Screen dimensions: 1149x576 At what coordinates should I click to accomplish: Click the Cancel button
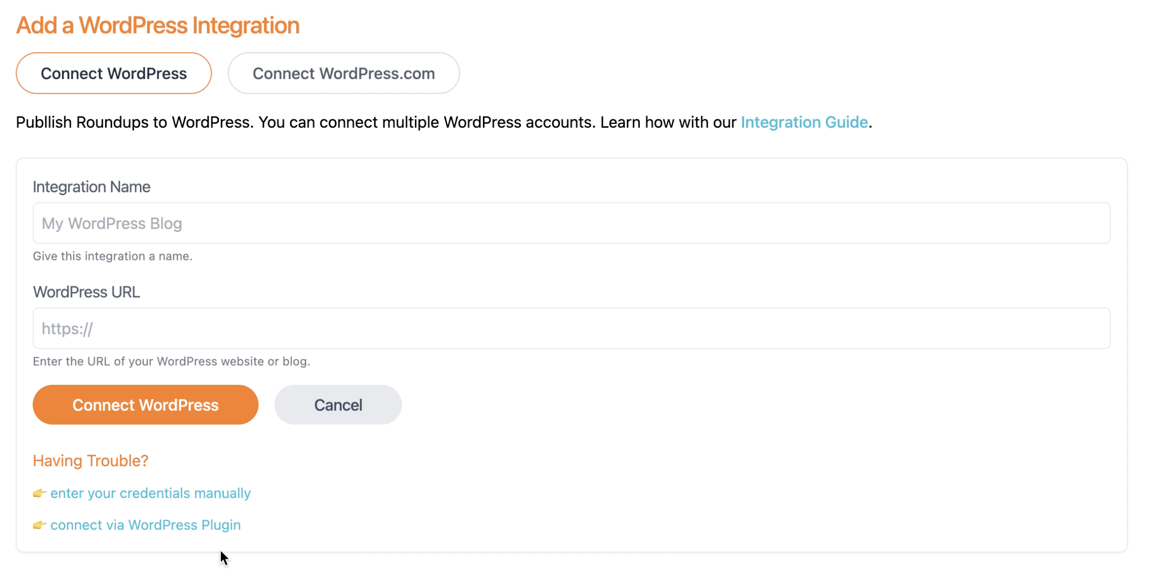(x=337, y=404)
